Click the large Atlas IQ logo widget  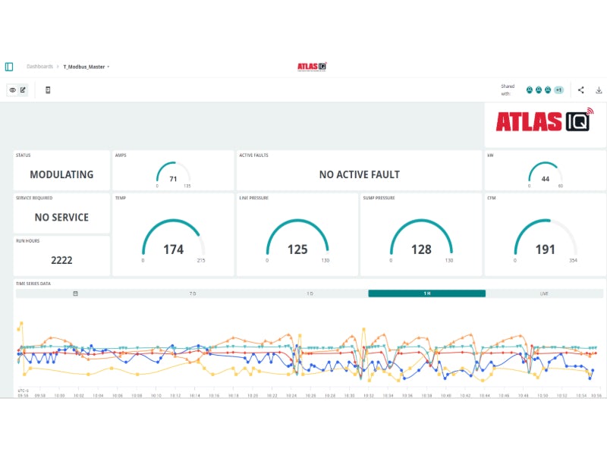545,121
